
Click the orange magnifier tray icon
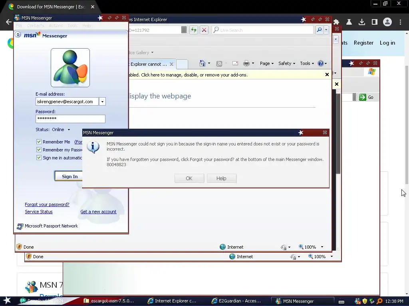pyautogui.click(x=379, y=301)
